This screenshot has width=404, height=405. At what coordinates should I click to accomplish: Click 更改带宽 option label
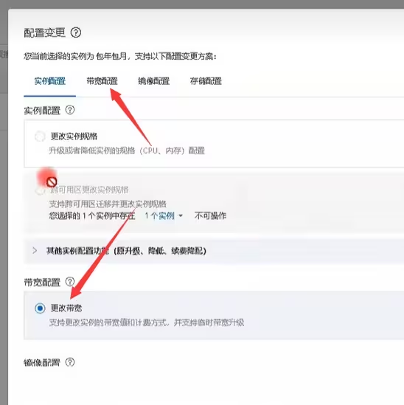(x=66, y=308)
